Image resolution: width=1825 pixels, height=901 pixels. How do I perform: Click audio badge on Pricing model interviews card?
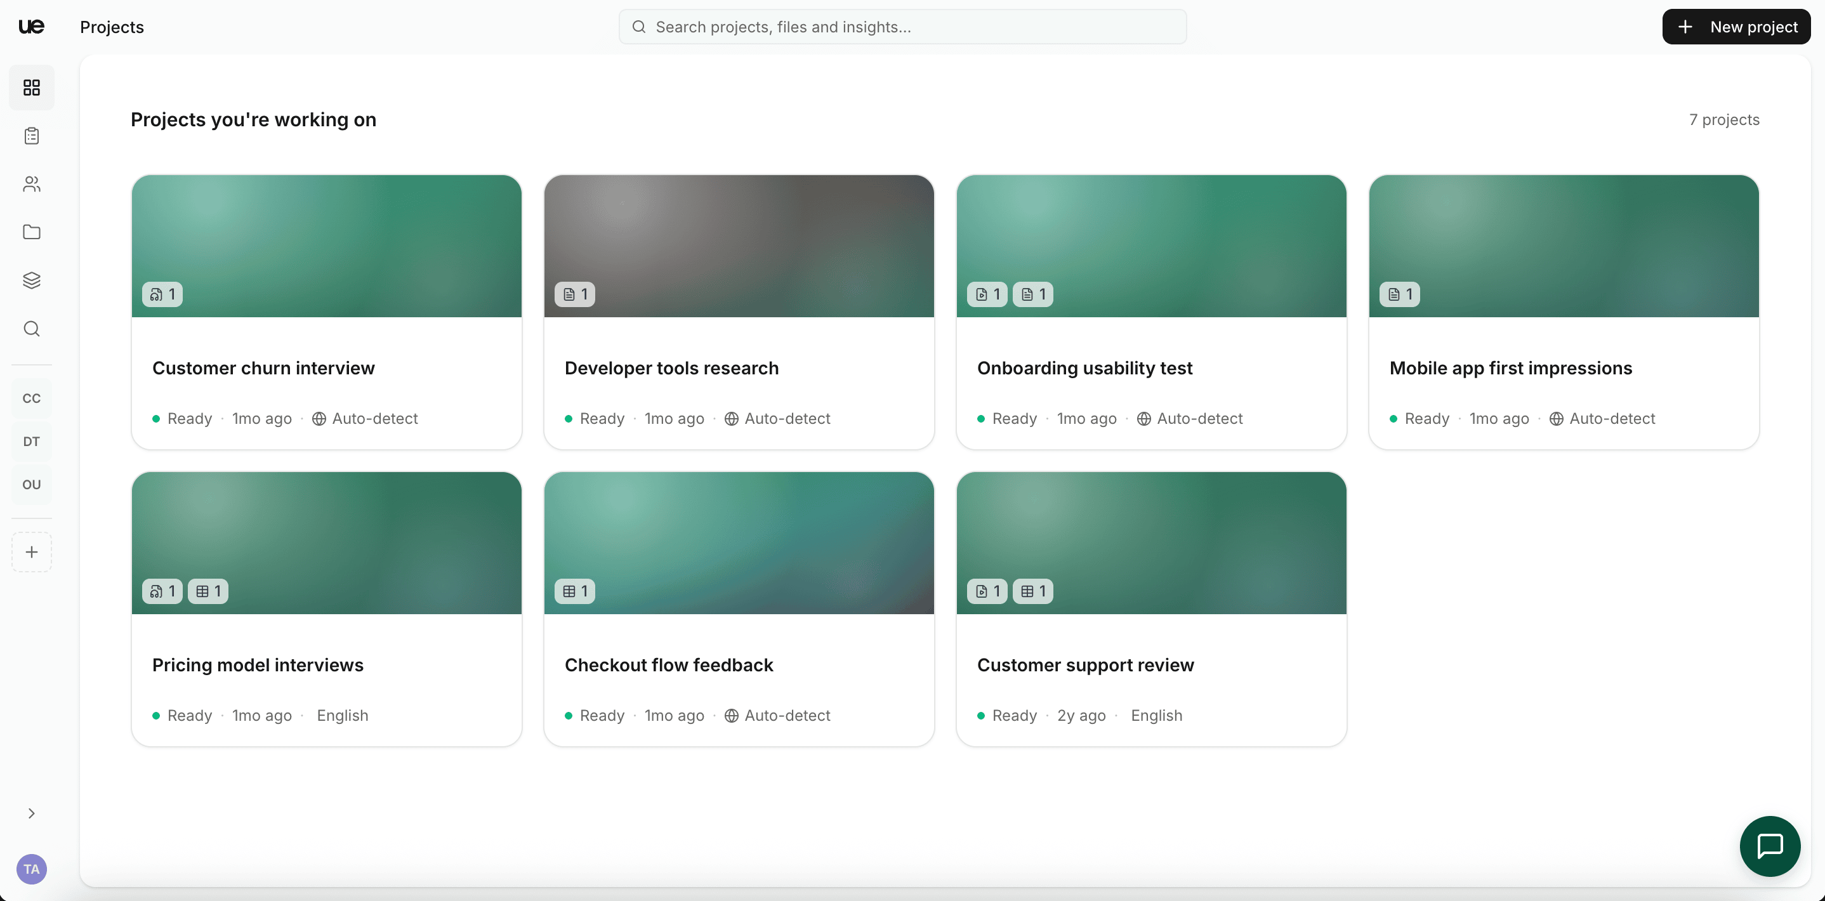pyautogui.click(x=162, y=591)
